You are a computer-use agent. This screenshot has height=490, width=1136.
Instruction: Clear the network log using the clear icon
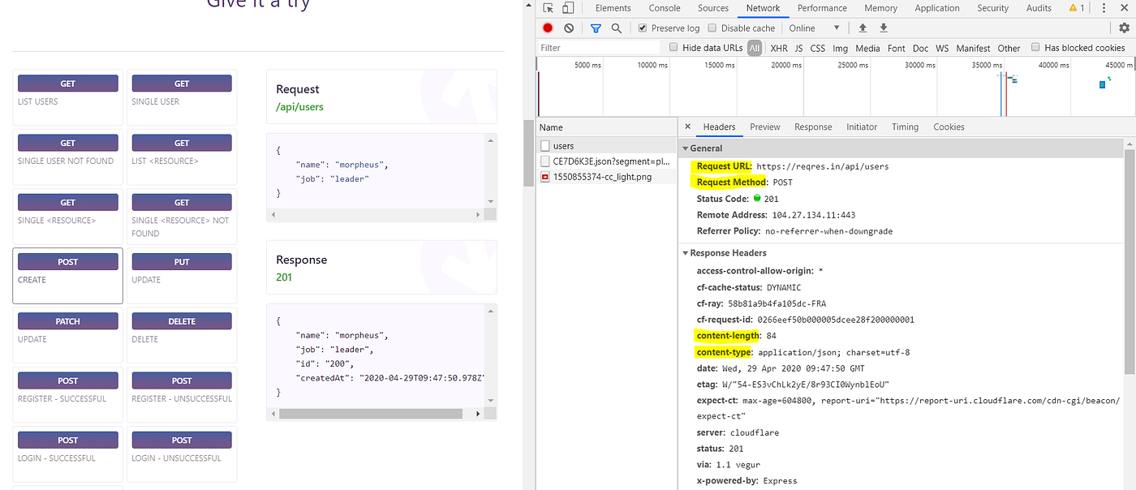568,28
